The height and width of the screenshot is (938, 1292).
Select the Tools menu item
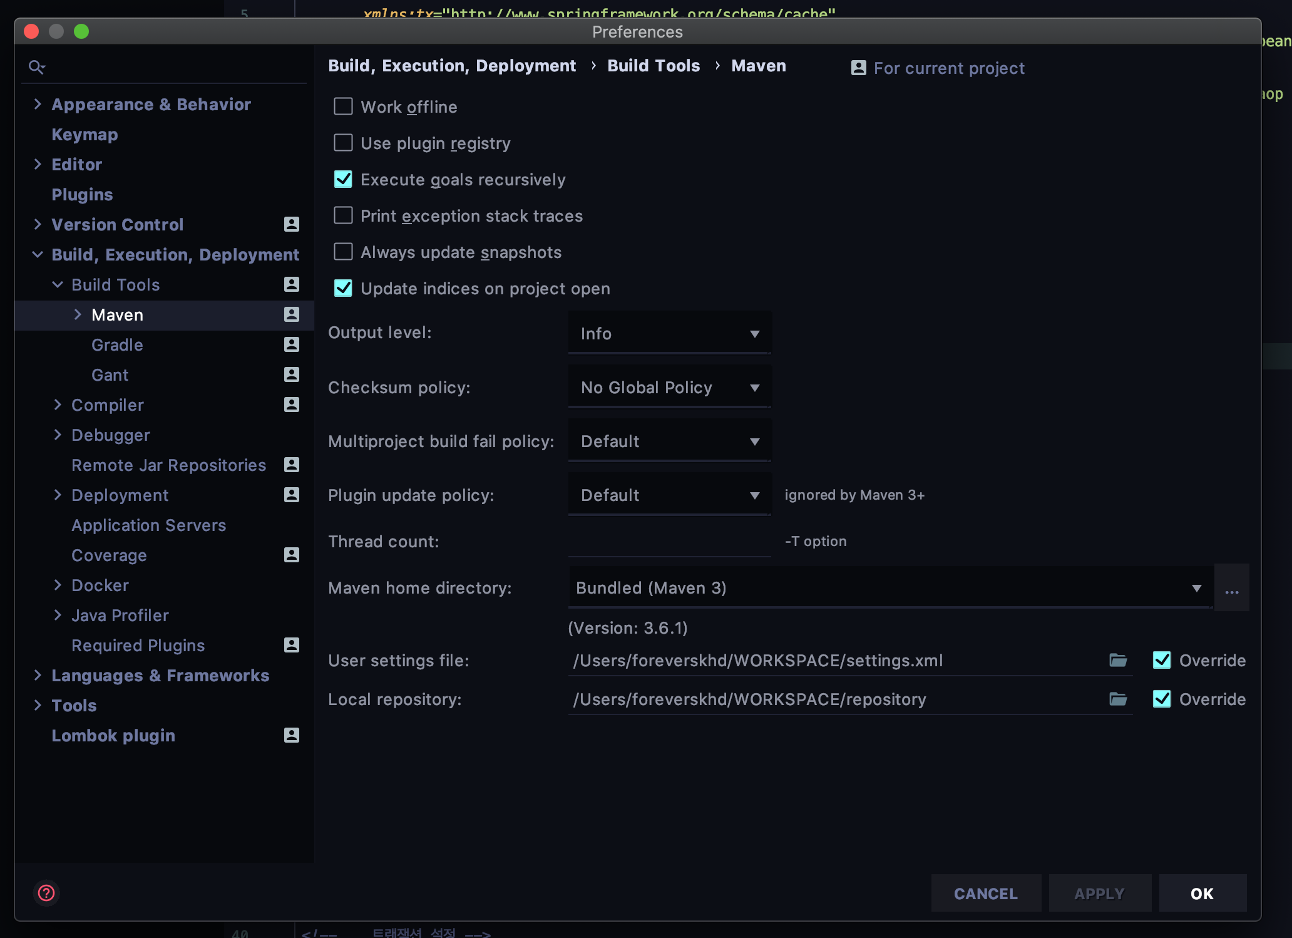73,704
